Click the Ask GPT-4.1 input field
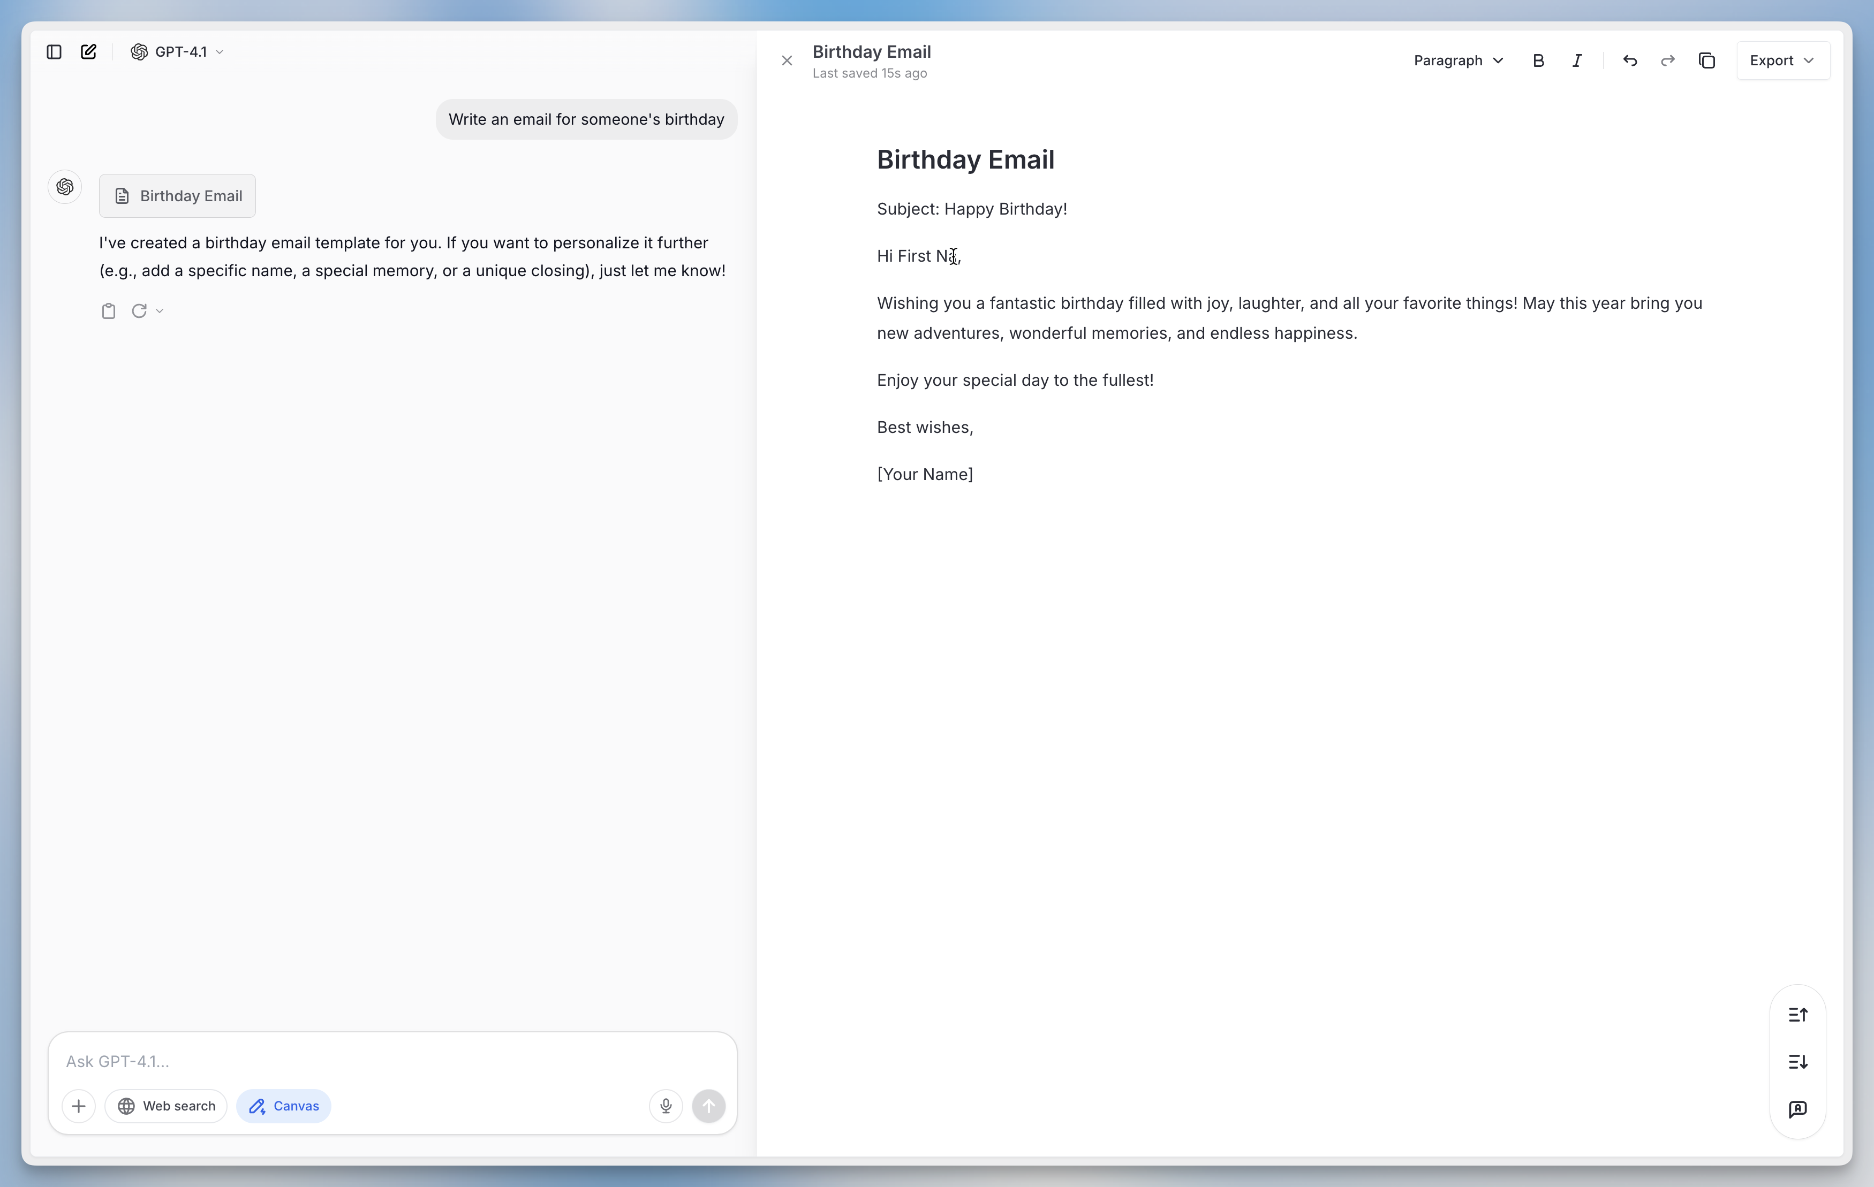The width and height of the screenshot is (1874, 1187). tap(392, 1061)
